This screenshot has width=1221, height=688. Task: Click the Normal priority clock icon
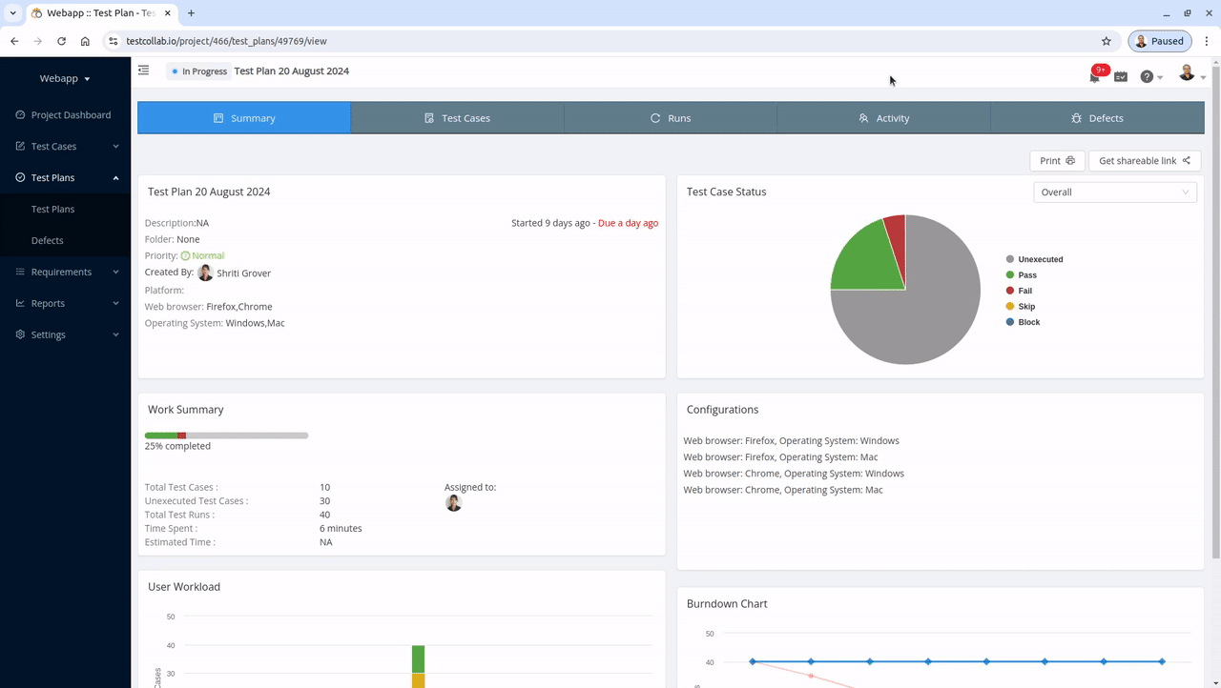pos(185,255)
